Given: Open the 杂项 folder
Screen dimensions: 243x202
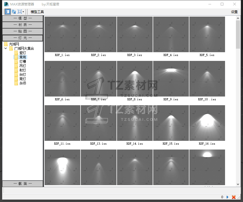Looking at the screenshot, I should 23,83.
